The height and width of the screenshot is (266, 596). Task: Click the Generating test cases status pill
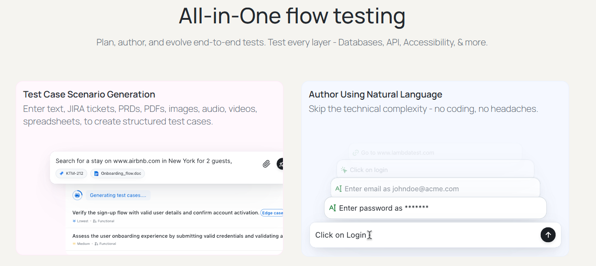click(118, 195)
